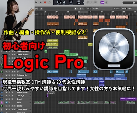Click ruler bar marker 49
The image size is (137, 113).
click(102, 12)
